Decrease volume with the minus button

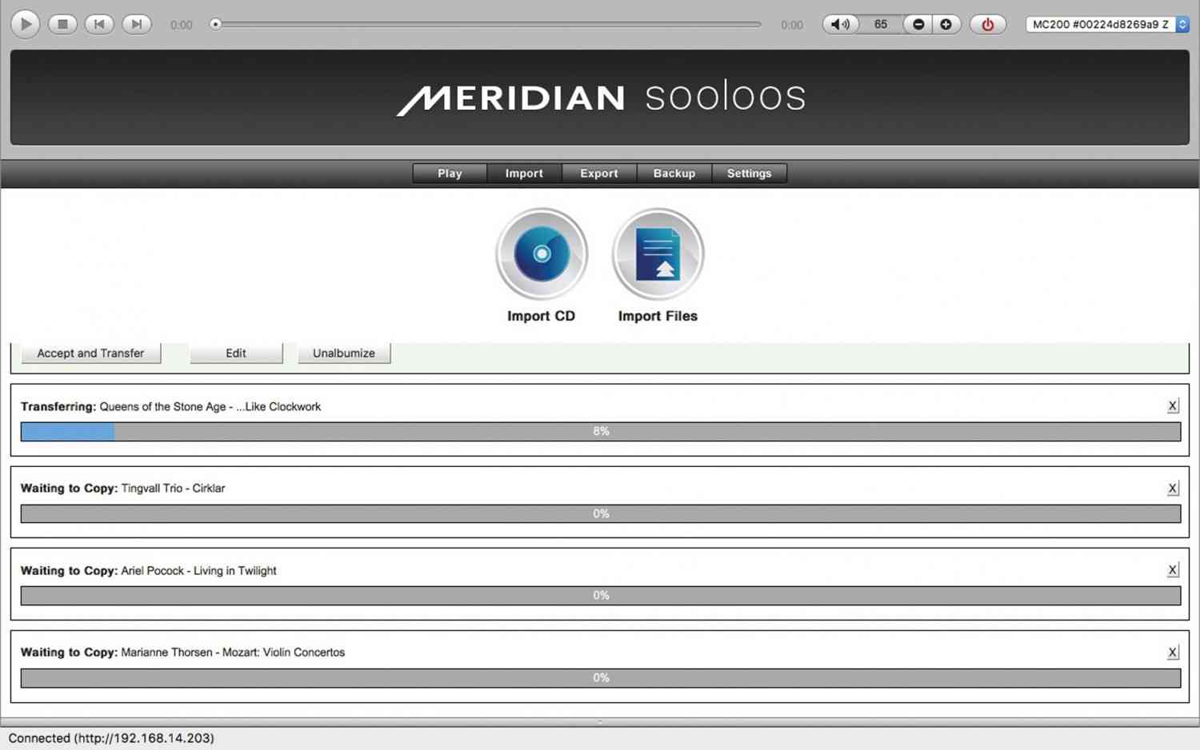[918, 24]
